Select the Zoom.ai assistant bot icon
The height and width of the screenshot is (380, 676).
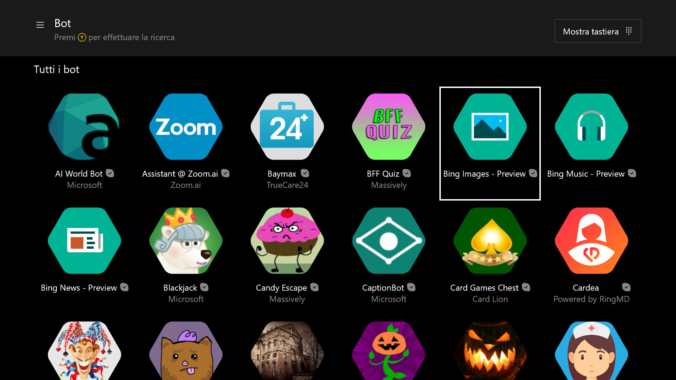186,127
